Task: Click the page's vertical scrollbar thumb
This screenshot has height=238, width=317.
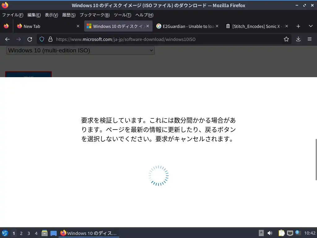Action: coord(316,160)
